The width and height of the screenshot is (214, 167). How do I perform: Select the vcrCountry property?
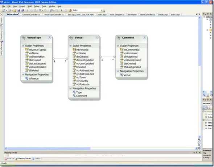coord(81,81)
